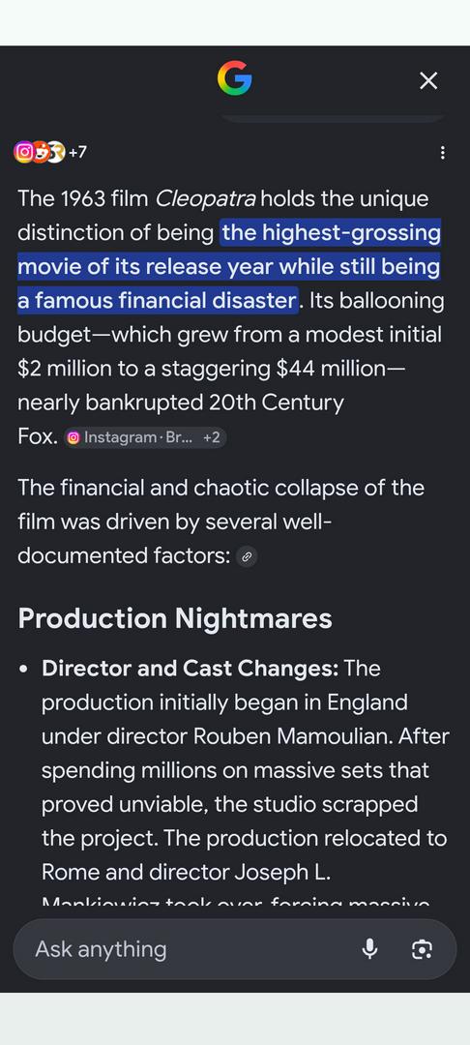The image size is (470, 1045).
Task: Tap the third stacked source icon
Action: tap(56, 153)
